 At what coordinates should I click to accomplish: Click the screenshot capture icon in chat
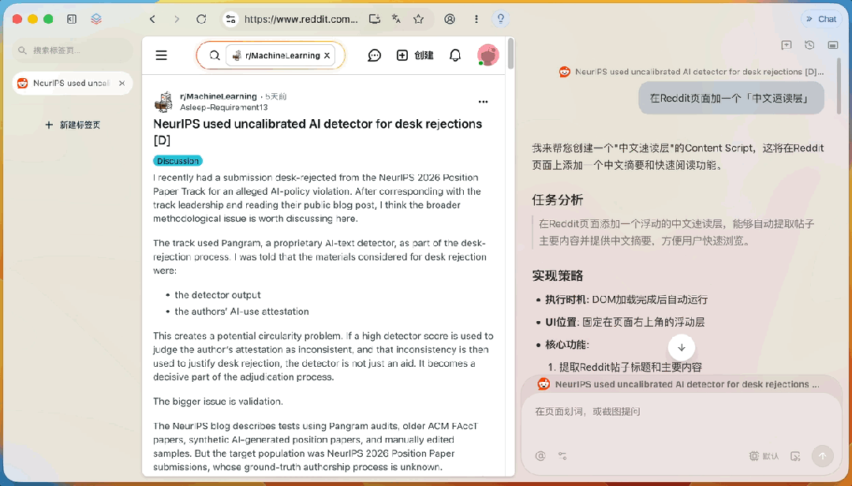point(795,456)
